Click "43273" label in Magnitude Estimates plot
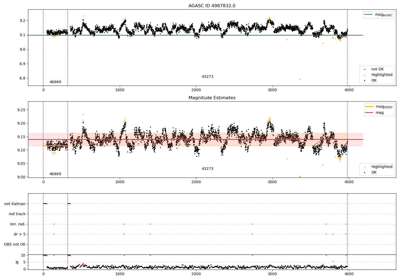 (207, 169)
